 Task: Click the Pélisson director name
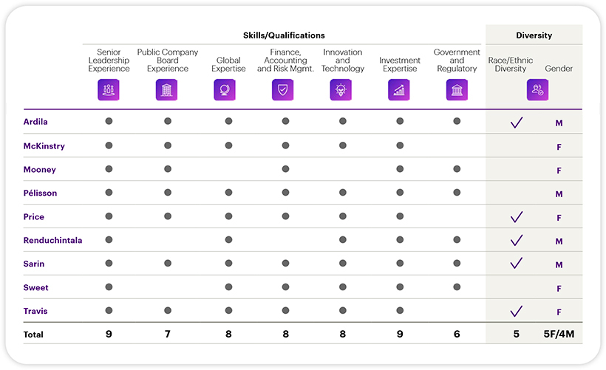click(x=41, y=193)
